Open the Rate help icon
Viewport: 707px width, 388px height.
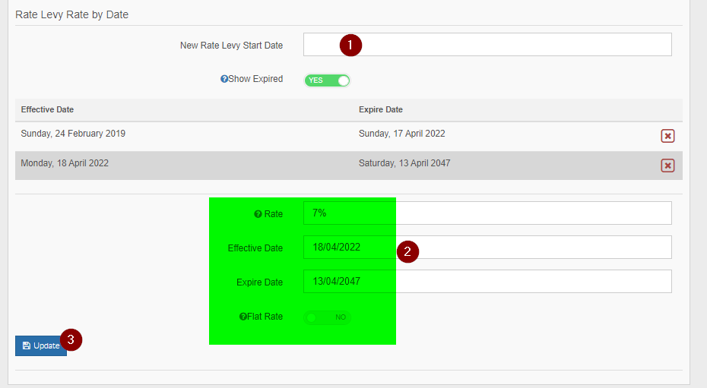click(258, 214)
